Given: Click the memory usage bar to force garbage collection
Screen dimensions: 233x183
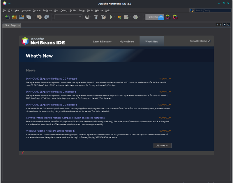Looking at the screenshot, I should (155, 17).
